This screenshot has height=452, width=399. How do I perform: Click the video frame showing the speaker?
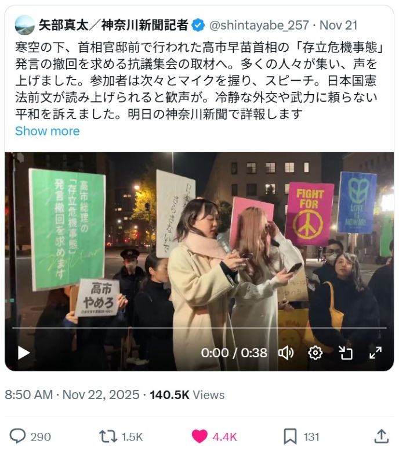(199, 245)
